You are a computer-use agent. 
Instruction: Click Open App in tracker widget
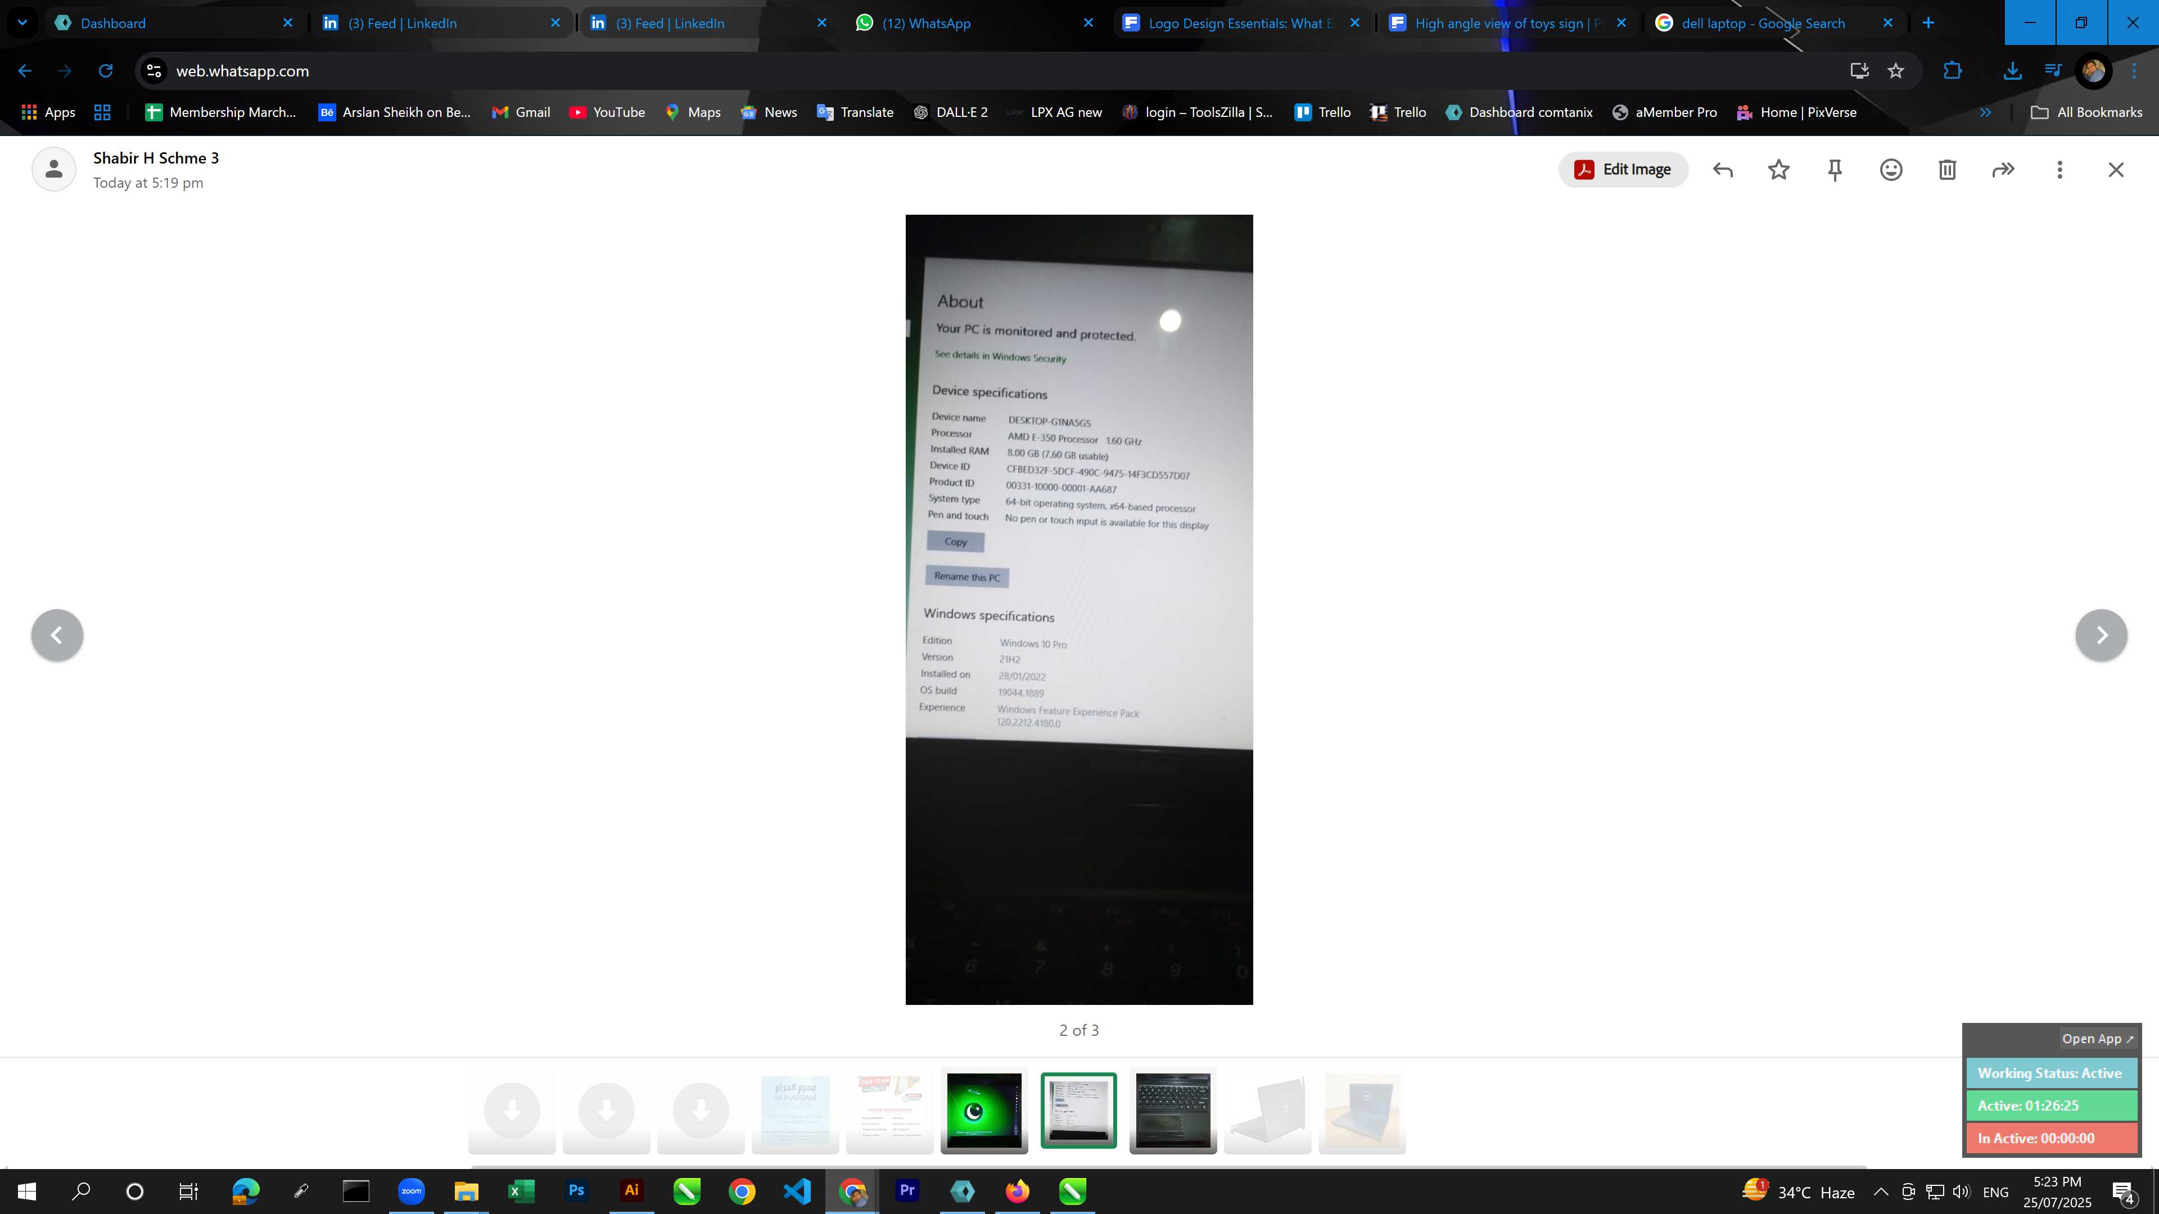coord(2098,1039)
